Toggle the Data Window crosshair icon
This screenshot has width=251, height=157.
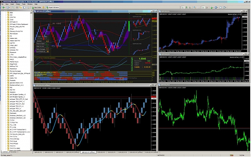point(17,7)
